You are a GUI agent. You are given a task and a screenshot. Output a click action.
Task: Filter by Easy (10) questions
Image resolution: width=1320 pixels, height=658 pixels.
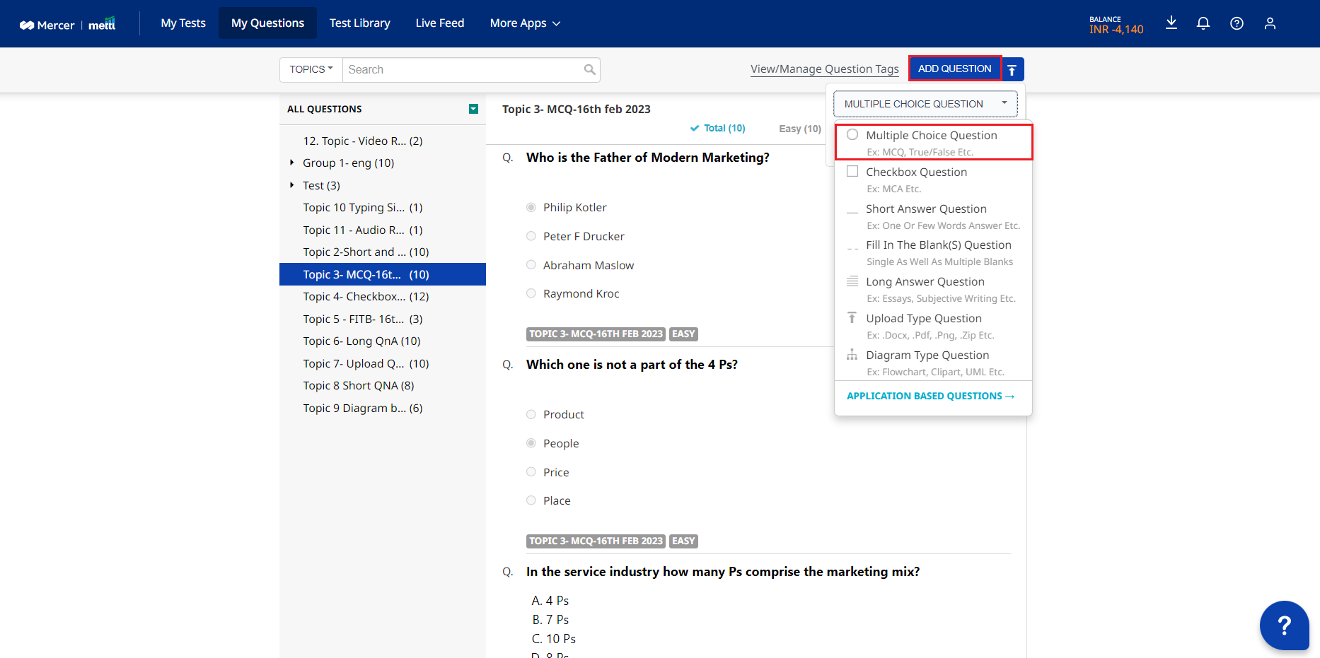click(x=800, y=129)
